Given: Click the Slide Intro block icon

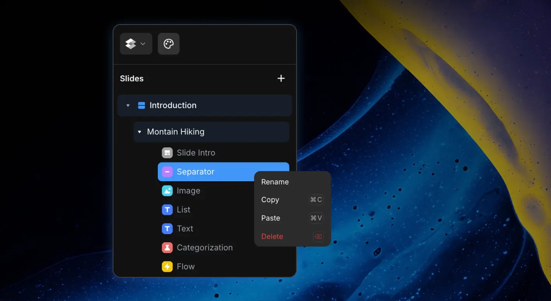Looking at the screenshot, I should tap(167, 152).
